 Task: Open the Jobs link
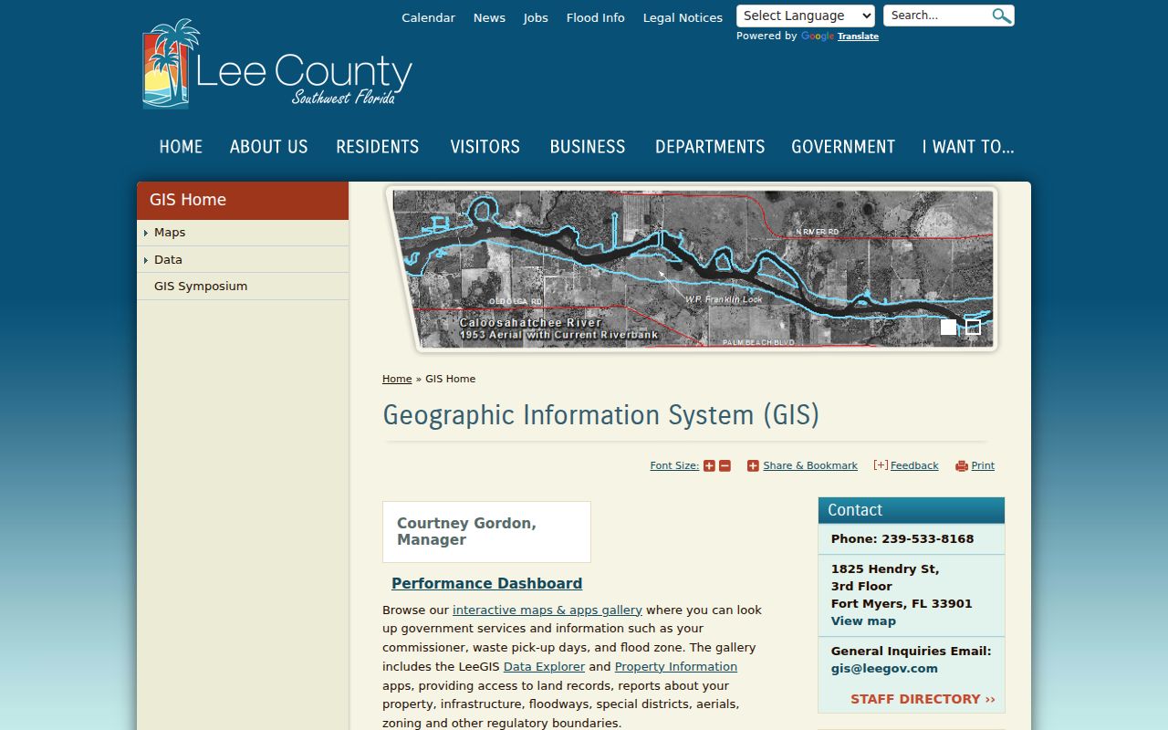click(536, 17)
